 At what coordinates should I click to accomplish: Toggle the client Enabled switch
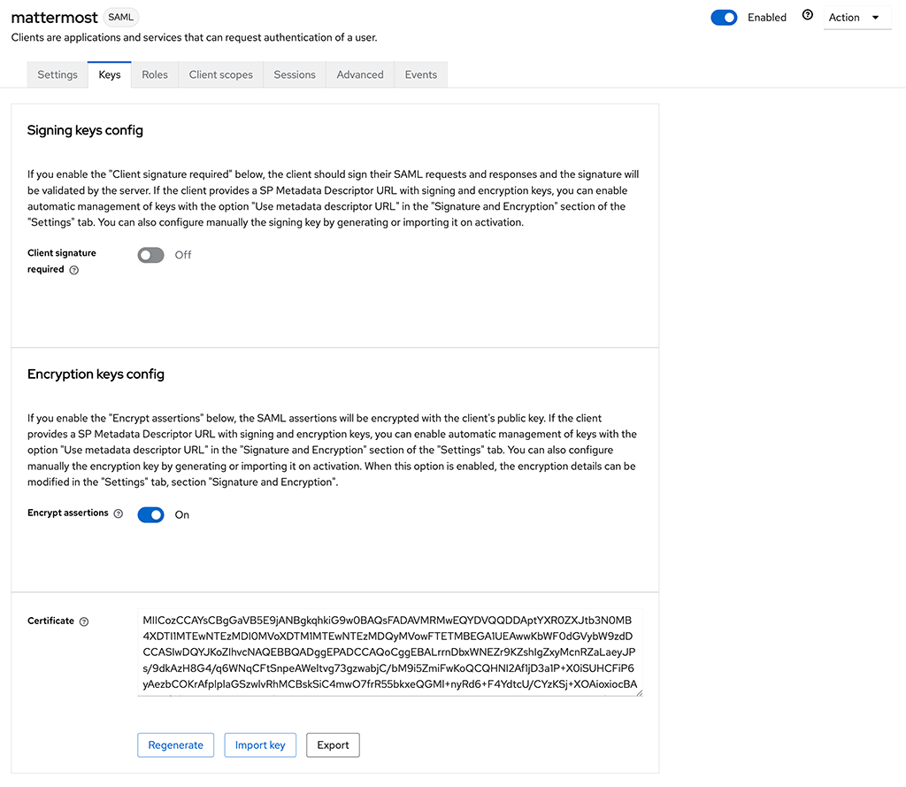(724, 17)
